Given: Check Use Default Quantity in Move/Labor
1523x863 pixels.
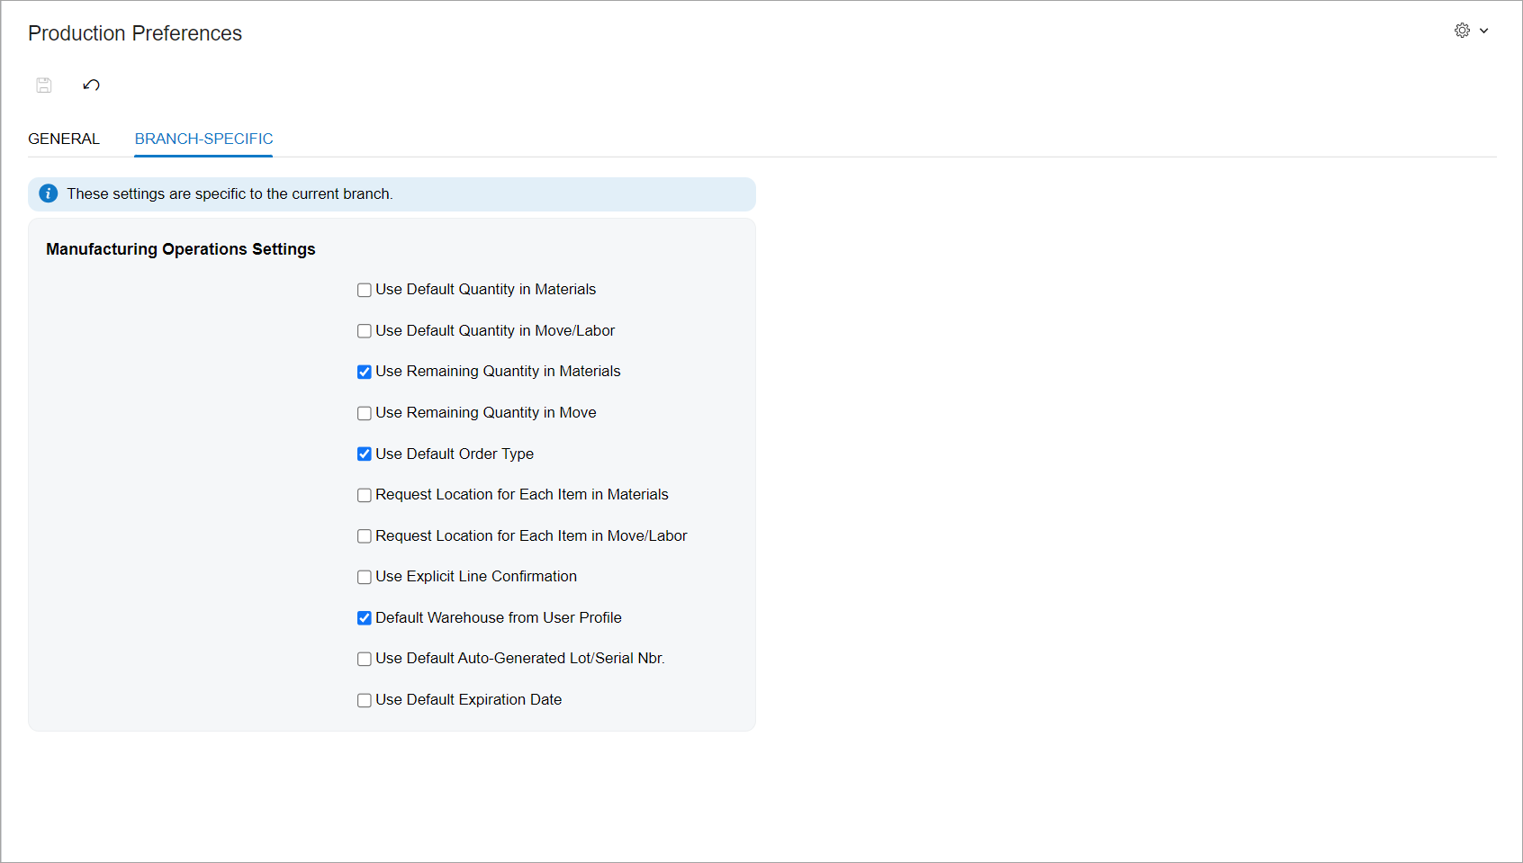Looking at the screenshot, I should (365, 331).
